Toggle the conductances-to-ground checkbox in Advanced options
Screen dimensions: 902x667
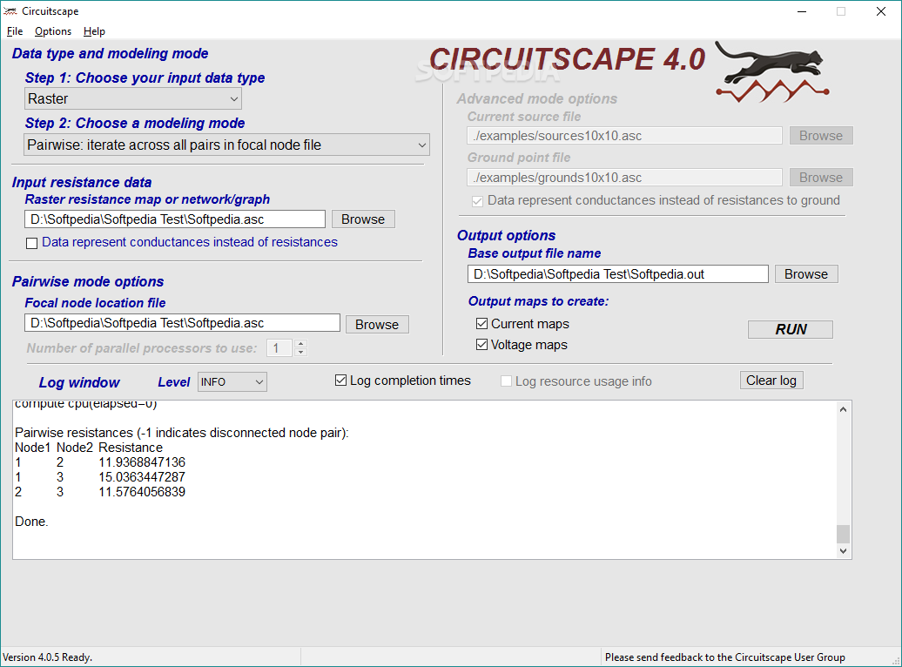point(477,201)
